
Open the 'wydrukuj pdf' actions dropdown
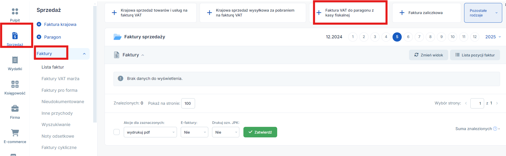click(150, 132)
